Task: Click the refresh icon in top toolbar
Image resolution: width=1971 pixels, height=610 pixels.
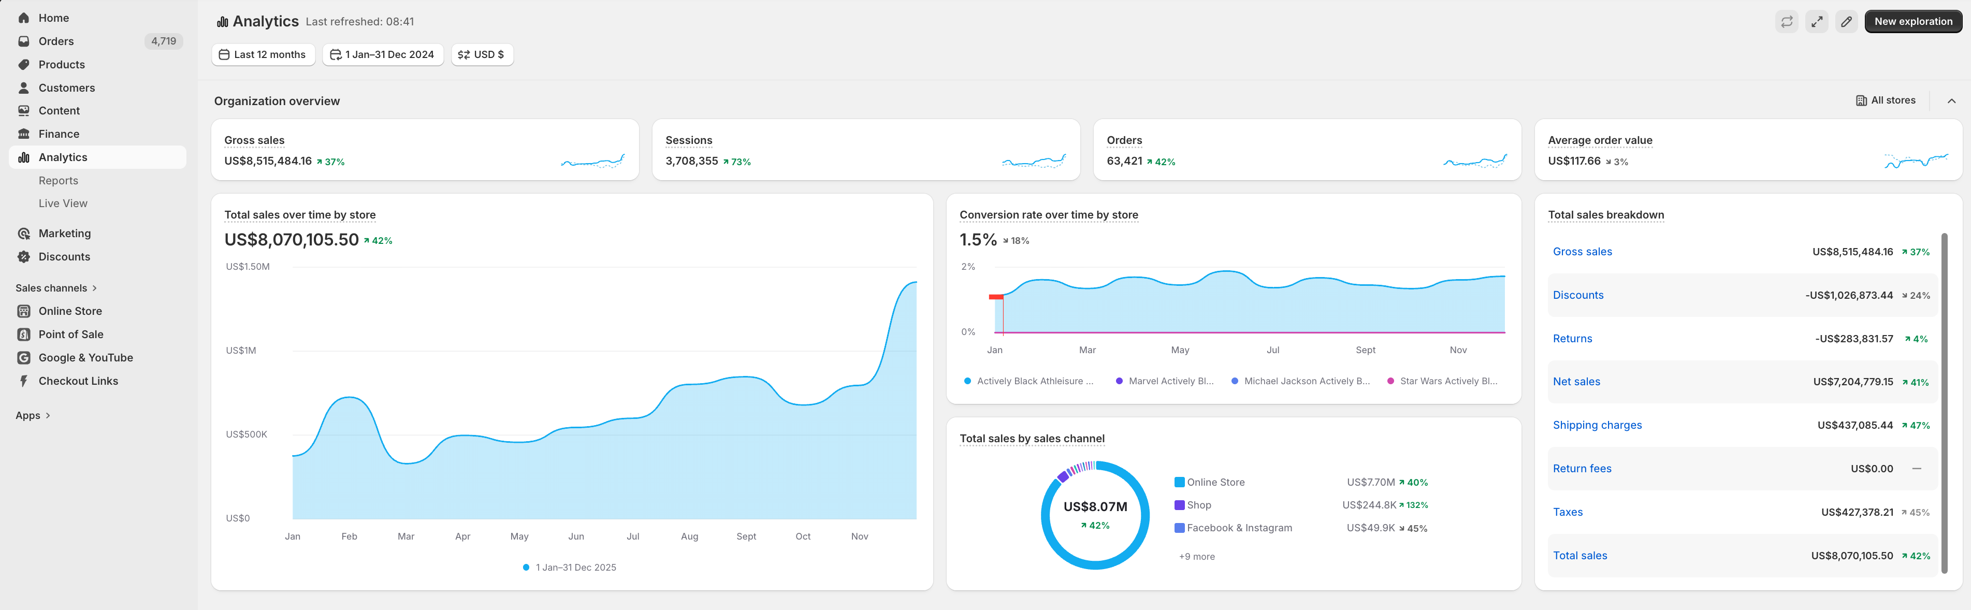Action: pyautogui.click(x=1786, y=21)
